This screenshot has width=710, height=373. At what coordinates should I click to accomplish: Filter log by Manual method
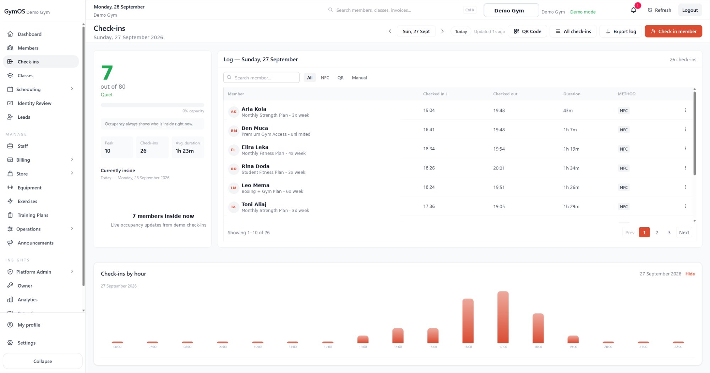[x=359, y=78]
